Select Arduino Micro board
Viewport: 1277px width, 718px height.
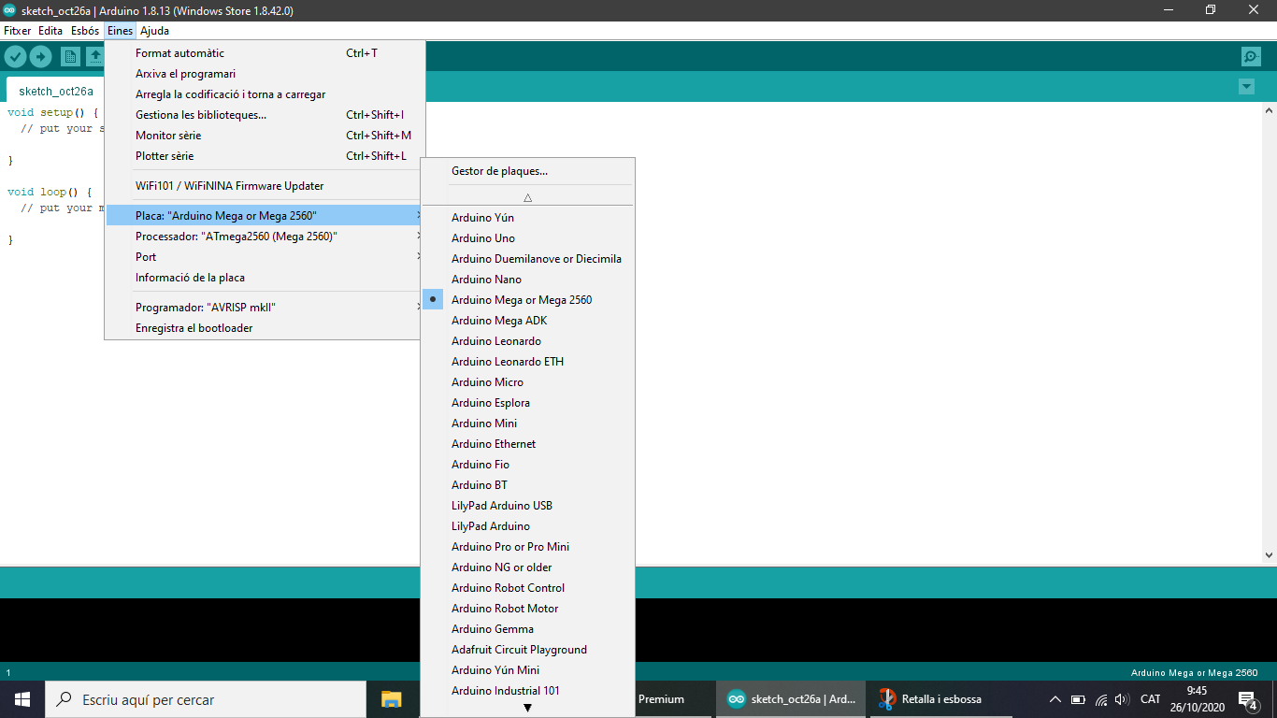point(527,382)
